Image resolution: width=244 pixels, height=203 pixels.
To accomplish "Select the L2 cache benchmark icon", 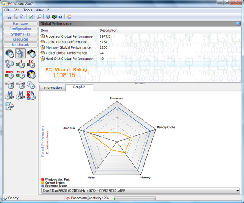I will click(31, 64).
